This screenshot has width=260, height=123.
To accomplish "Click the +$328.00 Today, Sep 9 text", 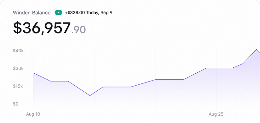I will [89, 13].
